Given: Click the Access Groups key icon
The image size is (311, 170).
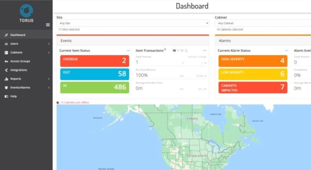Looking at the screenshot, I should click(6, 61).
